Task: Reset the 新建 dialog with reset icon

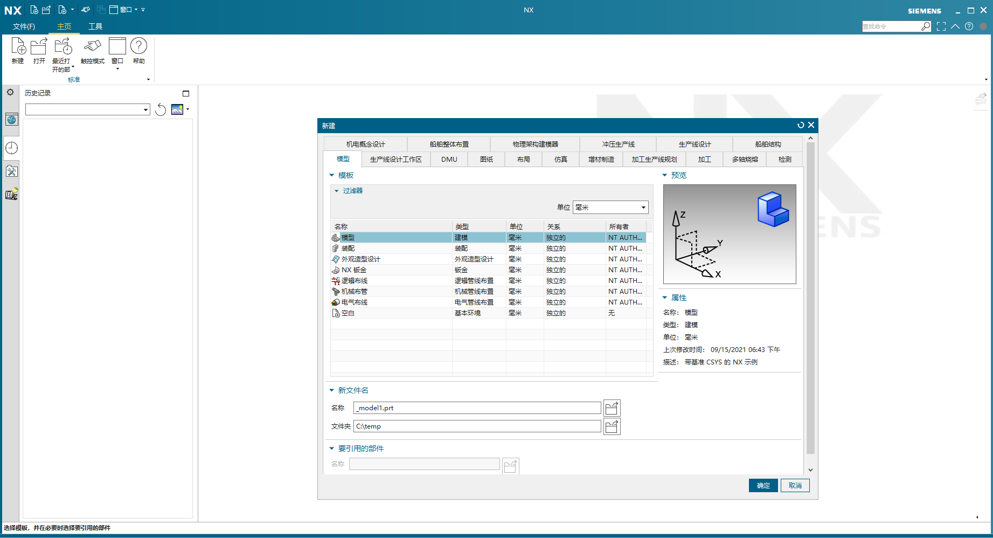Action: pyautogui.click(x=801, y=125)
